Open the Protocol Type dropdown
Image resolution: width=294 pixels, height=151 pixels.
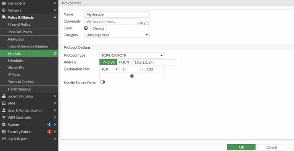pyautogui.click(x=132, y=55)
